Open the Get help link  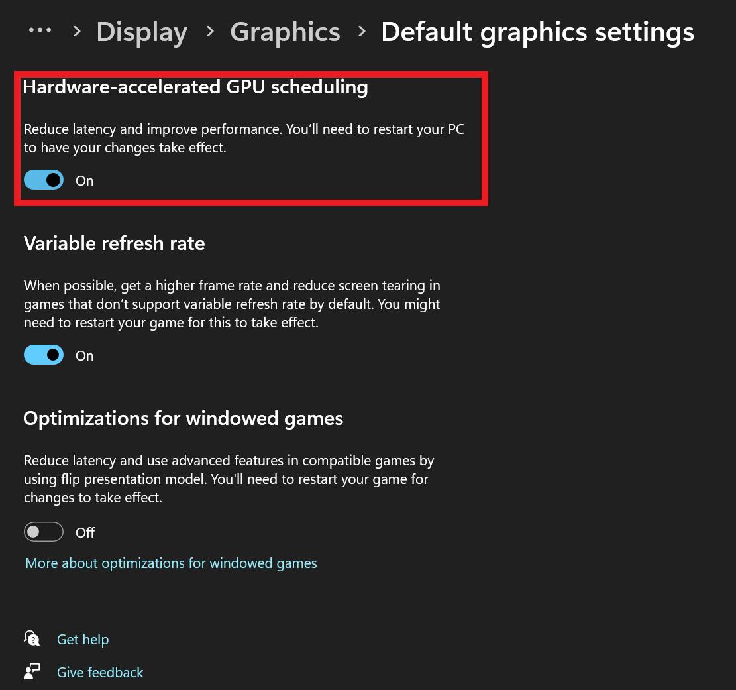tap(83, 639)
